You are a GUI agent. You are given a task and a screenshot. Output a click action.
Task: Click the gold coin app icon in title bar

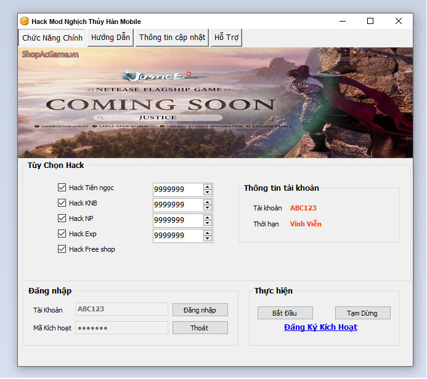point(25,21)
